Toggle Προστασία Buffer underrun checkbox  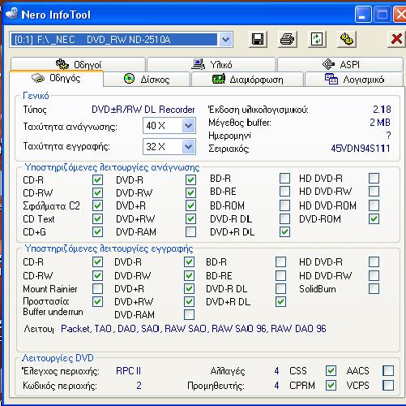[97, 301]
